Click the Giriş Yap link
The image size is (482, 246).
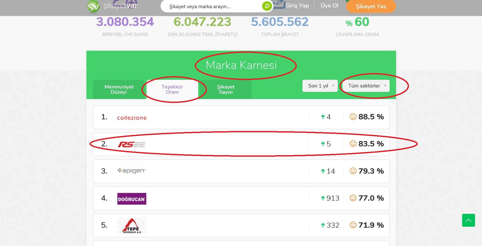tap(297, 6)
